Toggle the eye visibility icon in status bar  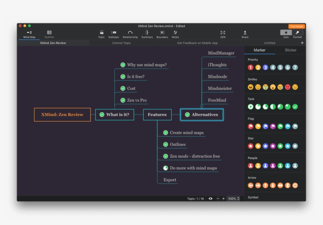[210, 199]
